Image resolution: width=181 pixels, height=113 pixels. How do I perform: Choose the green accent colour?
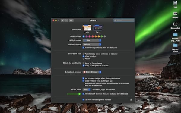tap(102, 36)
